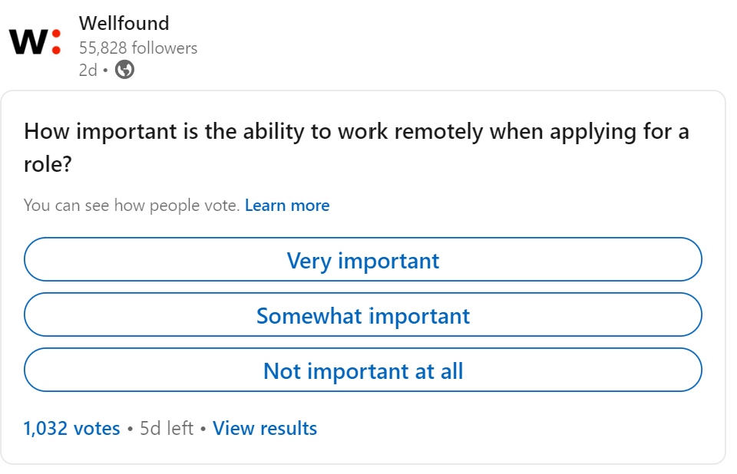Click the word 'Very' in first option

309,261
